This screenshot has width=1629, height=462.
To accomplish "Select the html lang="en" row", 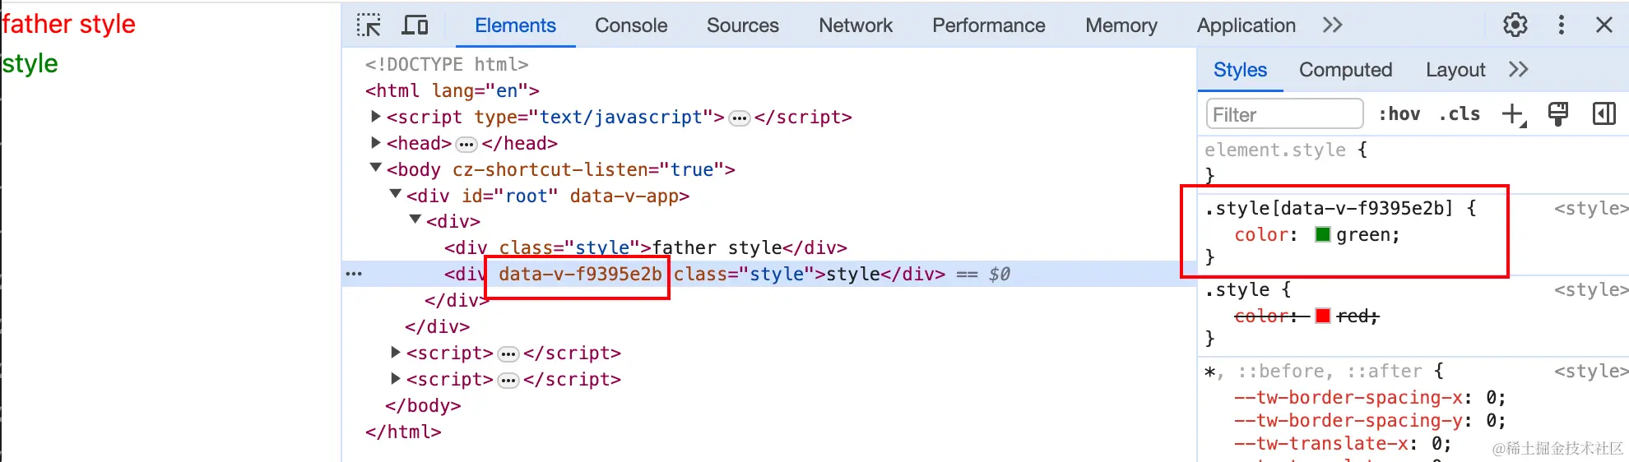I will click(x=452, y=90).
